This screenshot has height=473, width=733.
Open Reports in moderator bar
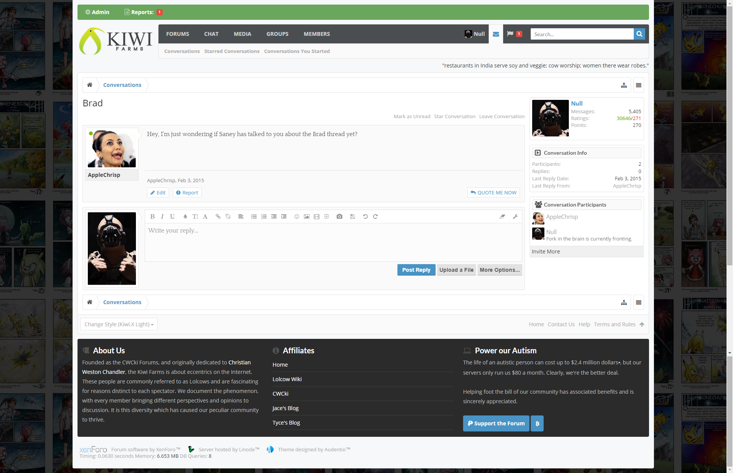tap(144, 12)
